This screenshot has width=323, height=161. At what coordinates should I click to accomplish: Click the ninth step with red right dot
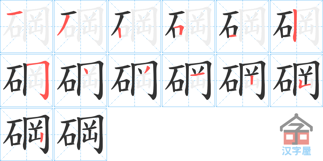tap(134, 80)
